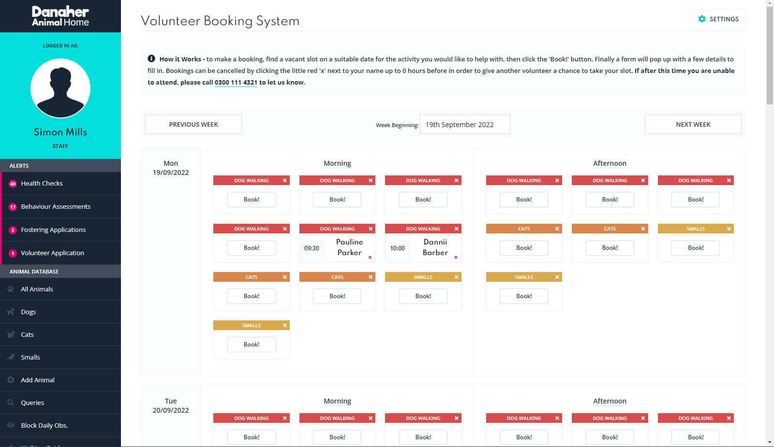Click the cat icon in sidebar
774x447 pixels.
(11, 334)
